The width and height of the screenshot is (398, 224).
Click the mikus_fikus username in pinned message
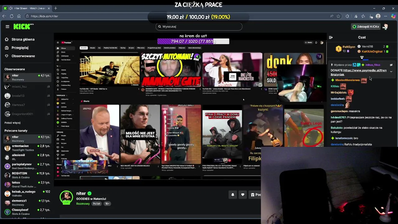coord(373,65)
